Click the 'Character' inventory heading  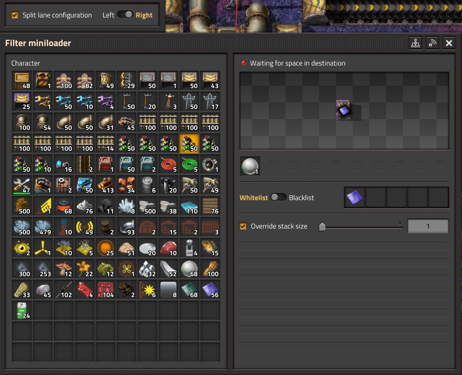(x=26, y=63)
